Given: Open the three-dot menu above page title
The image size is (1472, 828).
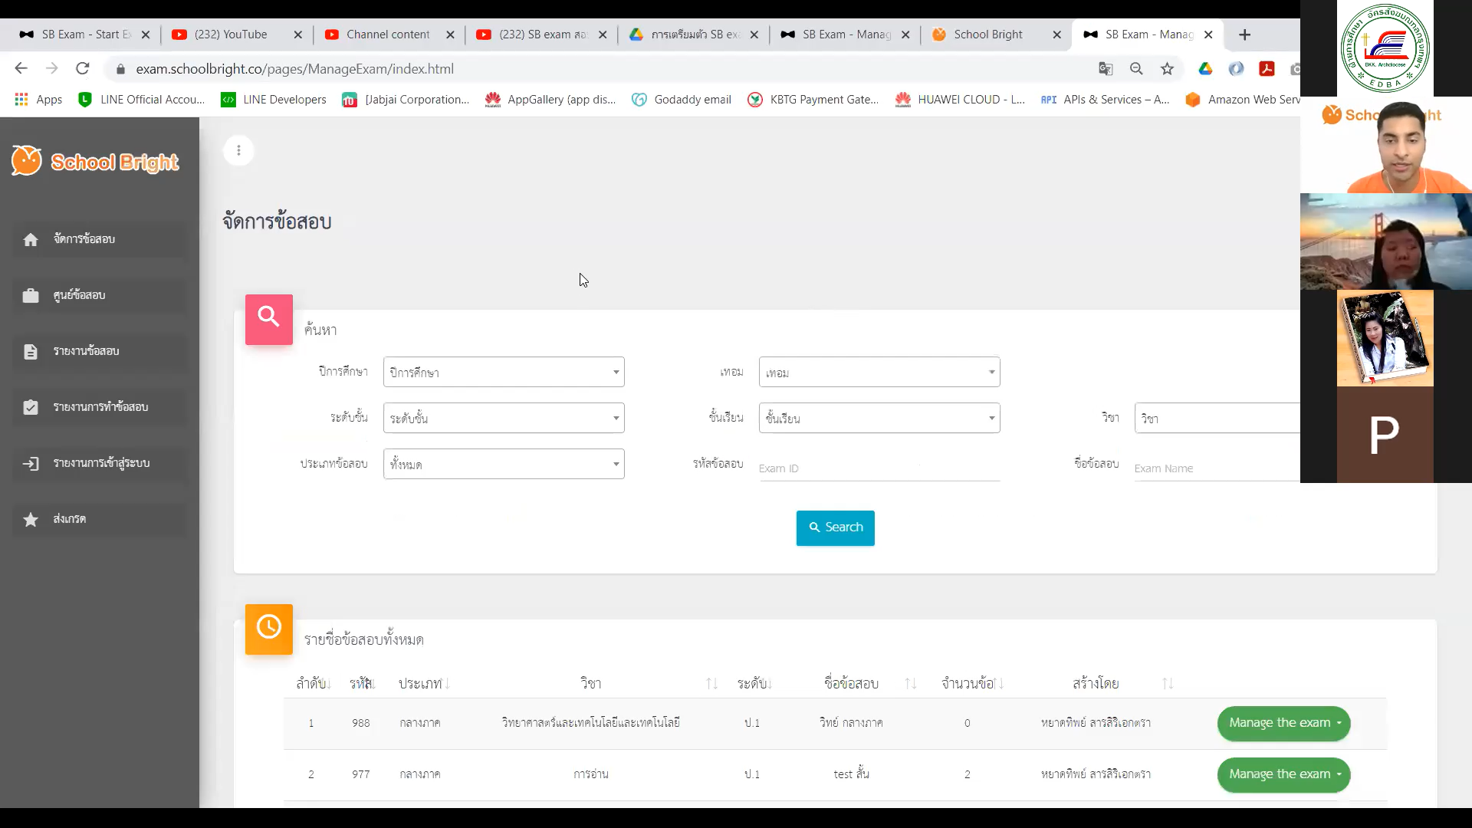Looking at the screenshot, I should (238, 150).
